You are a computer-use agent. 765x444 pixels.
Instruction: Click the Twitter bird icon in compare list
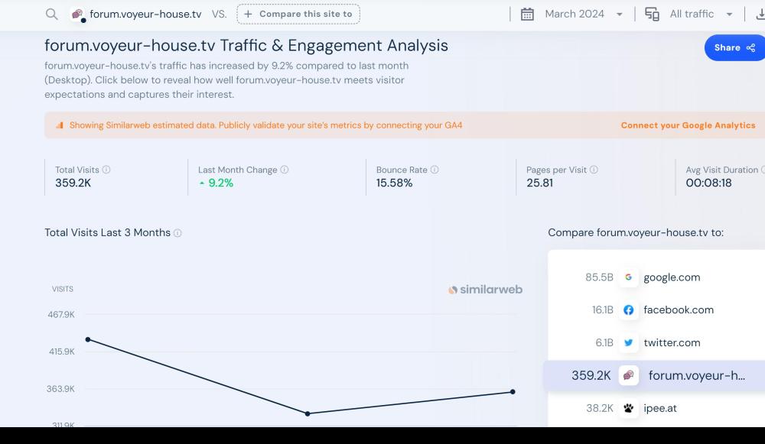629,343
